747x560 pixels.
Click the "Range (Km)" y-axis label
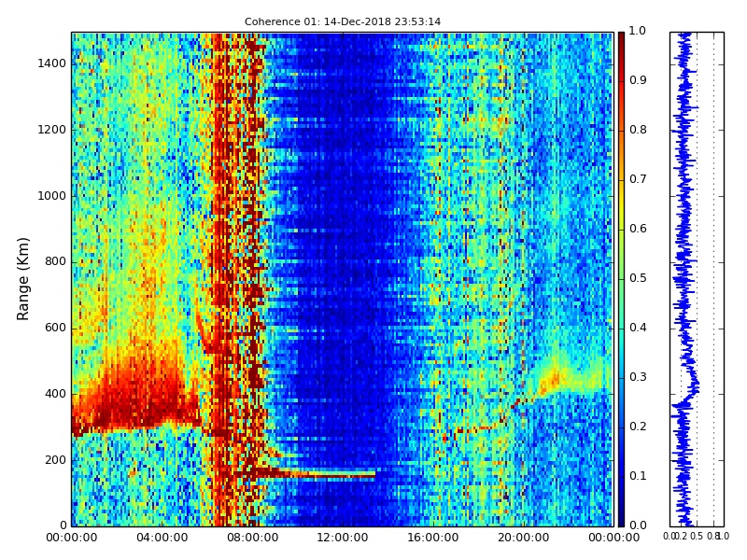22,279
